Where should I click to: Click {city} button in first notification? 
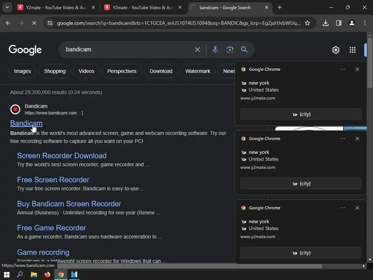[301, 114]
